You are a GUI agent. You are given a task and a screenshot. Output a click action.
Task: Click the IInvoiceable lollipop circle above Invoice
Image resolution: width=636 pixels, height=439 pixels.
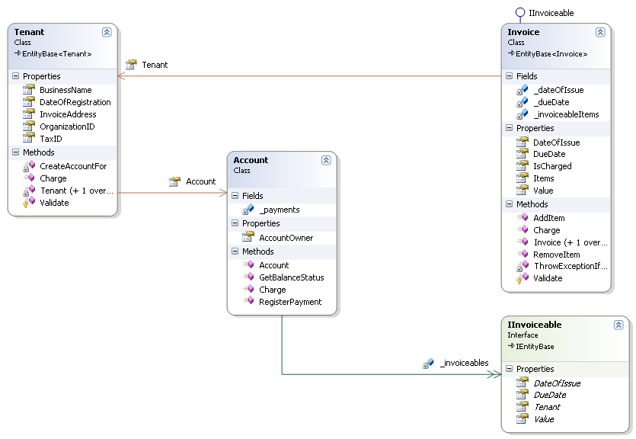tap(519, 12)
